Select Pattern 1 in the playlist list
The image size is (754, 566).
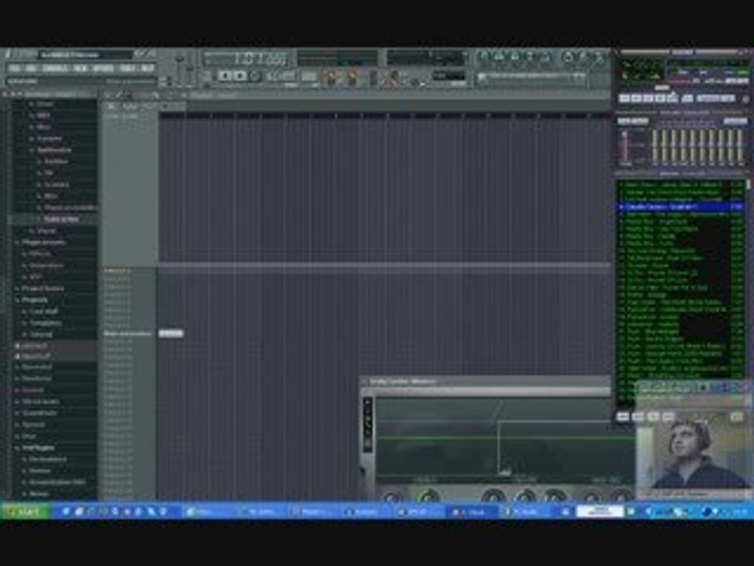(x=117, y=271)
